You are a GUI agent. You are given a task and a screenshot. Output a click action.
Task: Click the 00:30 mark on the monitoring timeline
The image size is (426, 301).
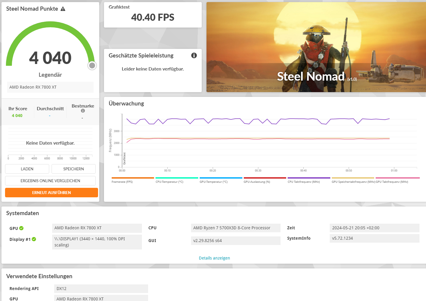258,171
